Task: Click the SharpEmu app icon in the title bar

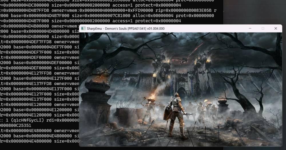Action: pyautogui.click(x=83, y=29)
